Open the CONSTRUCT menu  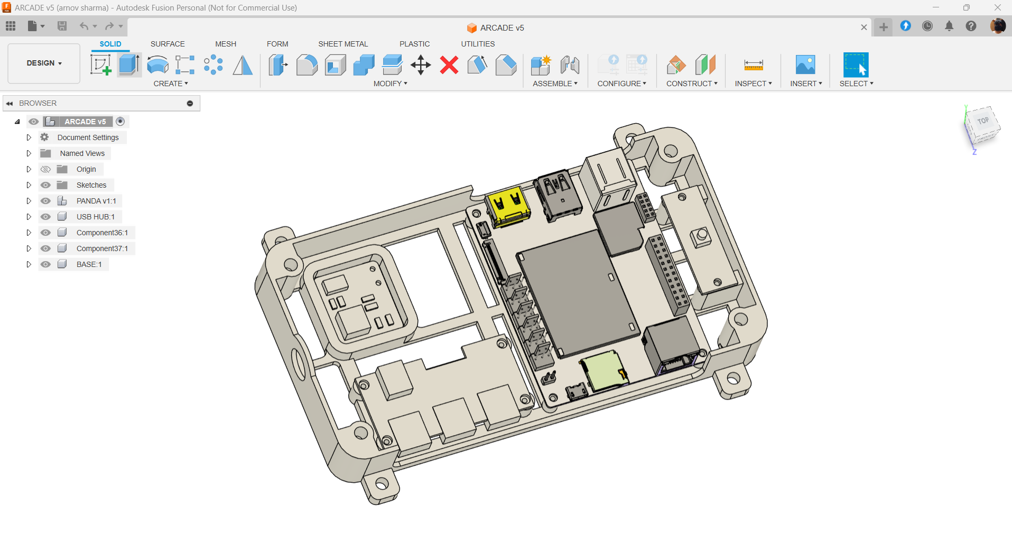point(692,84)
